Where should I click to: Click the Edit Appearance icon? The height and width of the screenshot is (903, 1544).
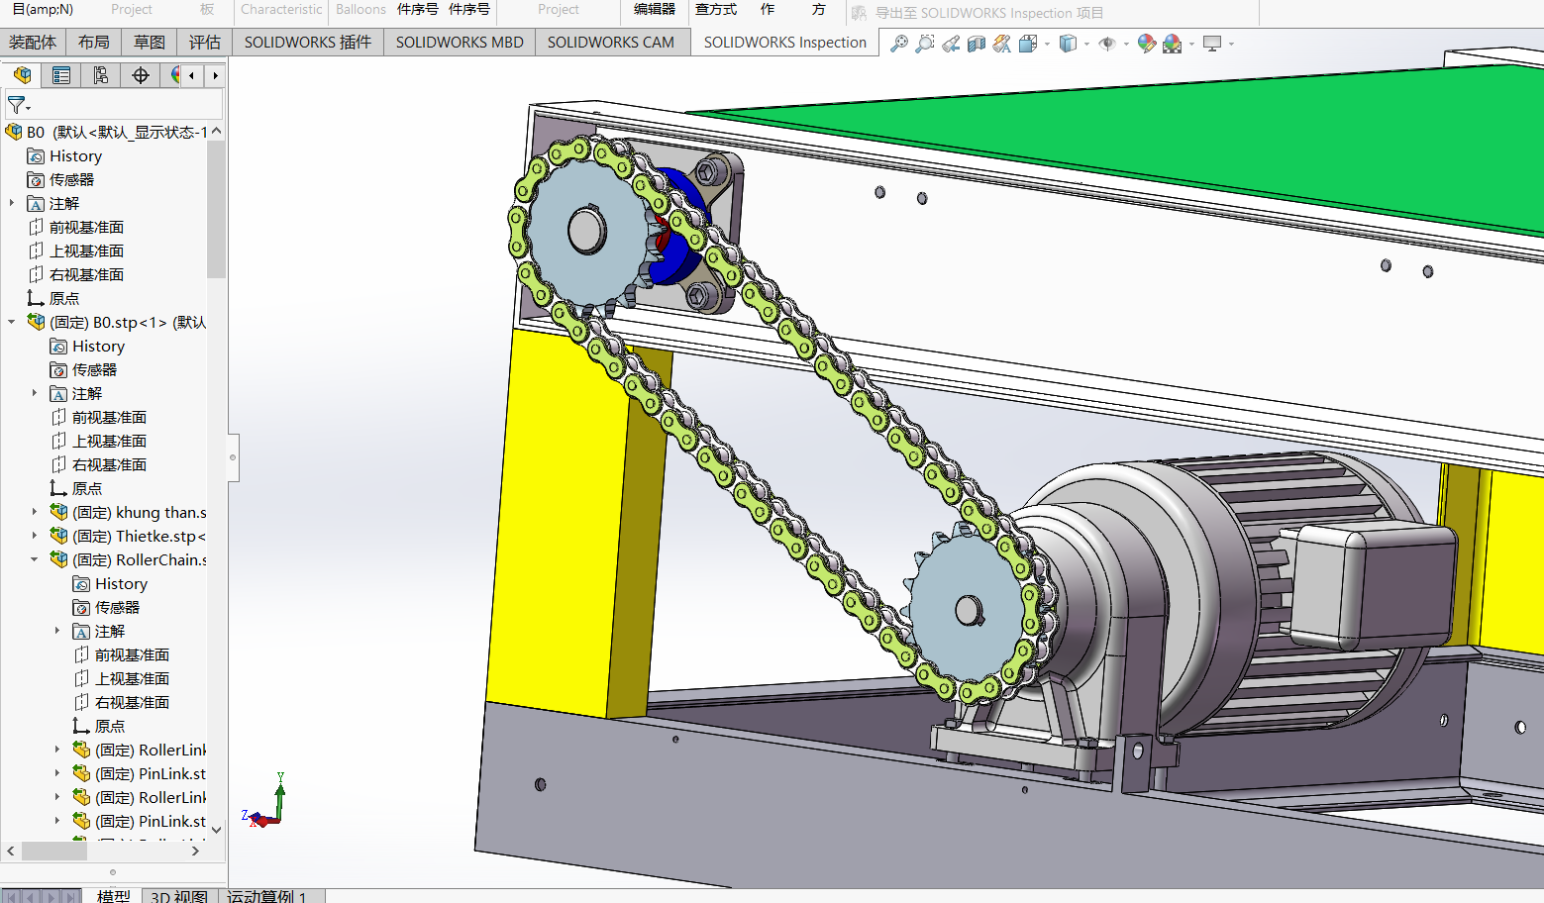(x=1147, y=44)
